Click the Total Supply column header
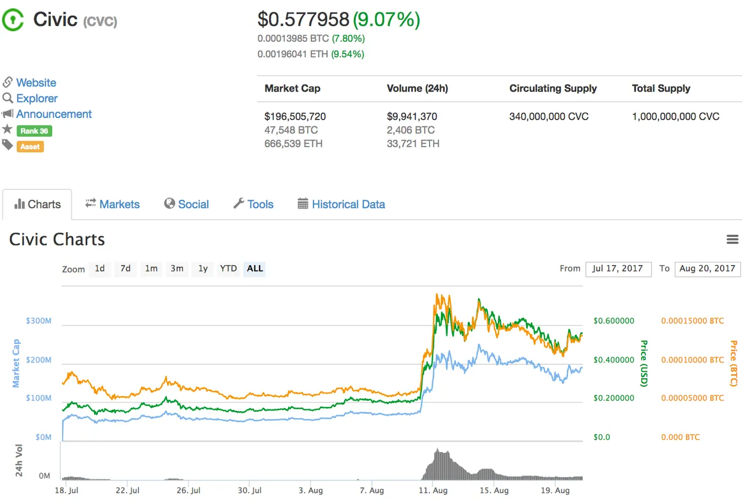The image size is (742, 502). (661, 89)
